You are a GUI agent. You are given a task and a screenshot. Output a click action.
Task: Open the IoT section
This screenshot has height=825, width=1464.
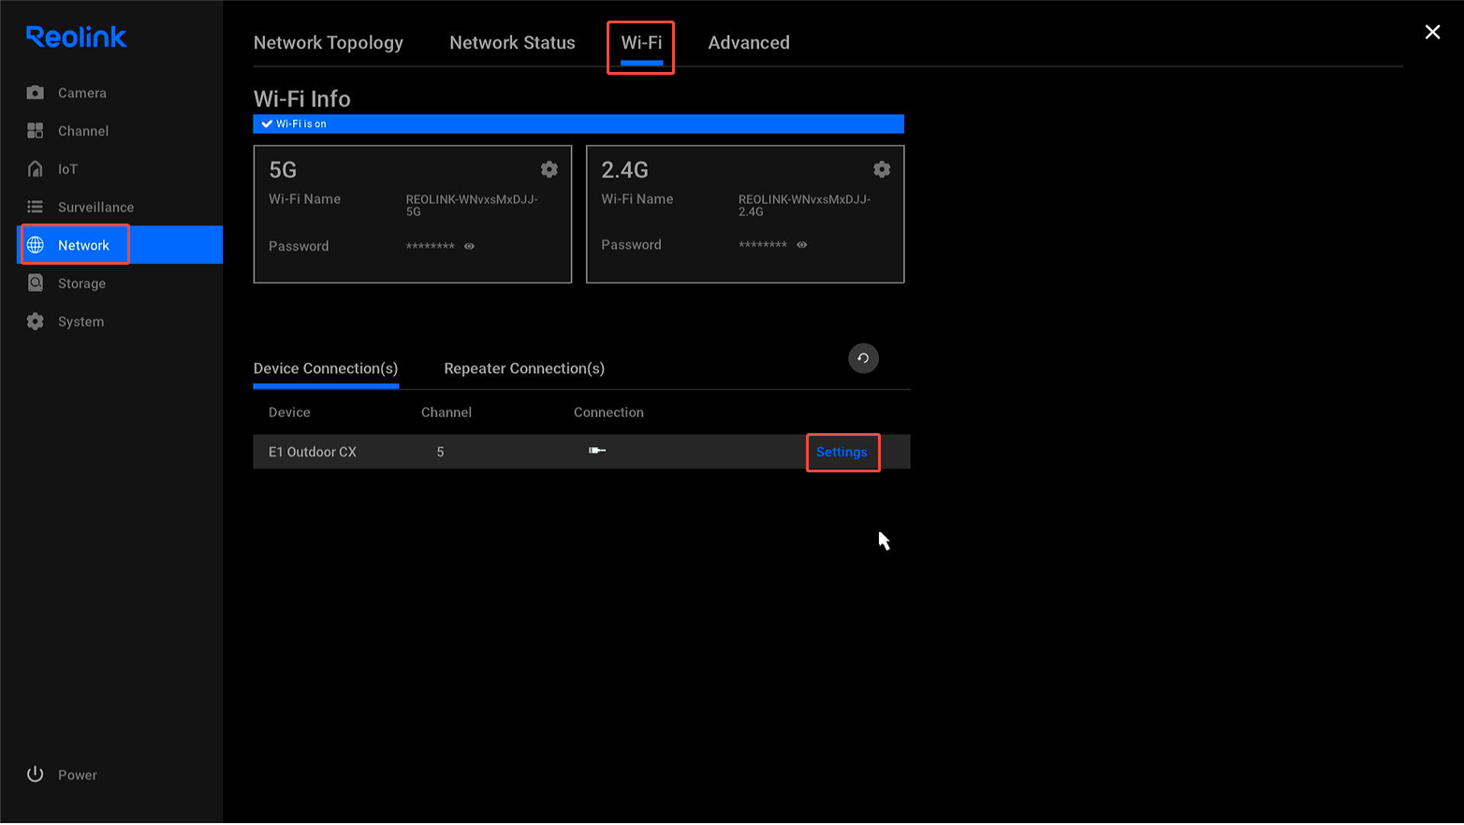[66, 168]
